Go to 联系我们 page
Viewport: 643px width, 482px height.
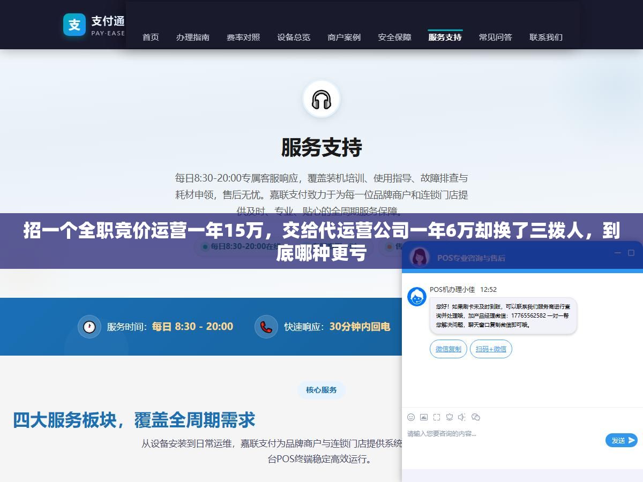[x=546, y=37]
